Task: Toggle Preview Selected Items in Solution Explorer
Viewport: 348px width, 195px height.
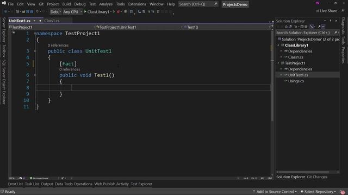Action: 323,27
